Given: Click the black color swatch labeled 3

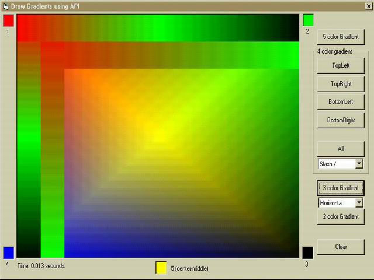Looking at the screenshot, I should (308, 253).
